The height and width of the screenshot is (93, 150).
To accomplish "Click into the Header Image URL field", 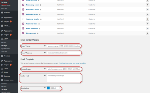I will [x=64, y=69].
